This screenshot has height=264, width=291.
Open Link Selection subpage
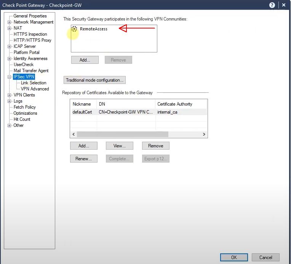point(34,83)
